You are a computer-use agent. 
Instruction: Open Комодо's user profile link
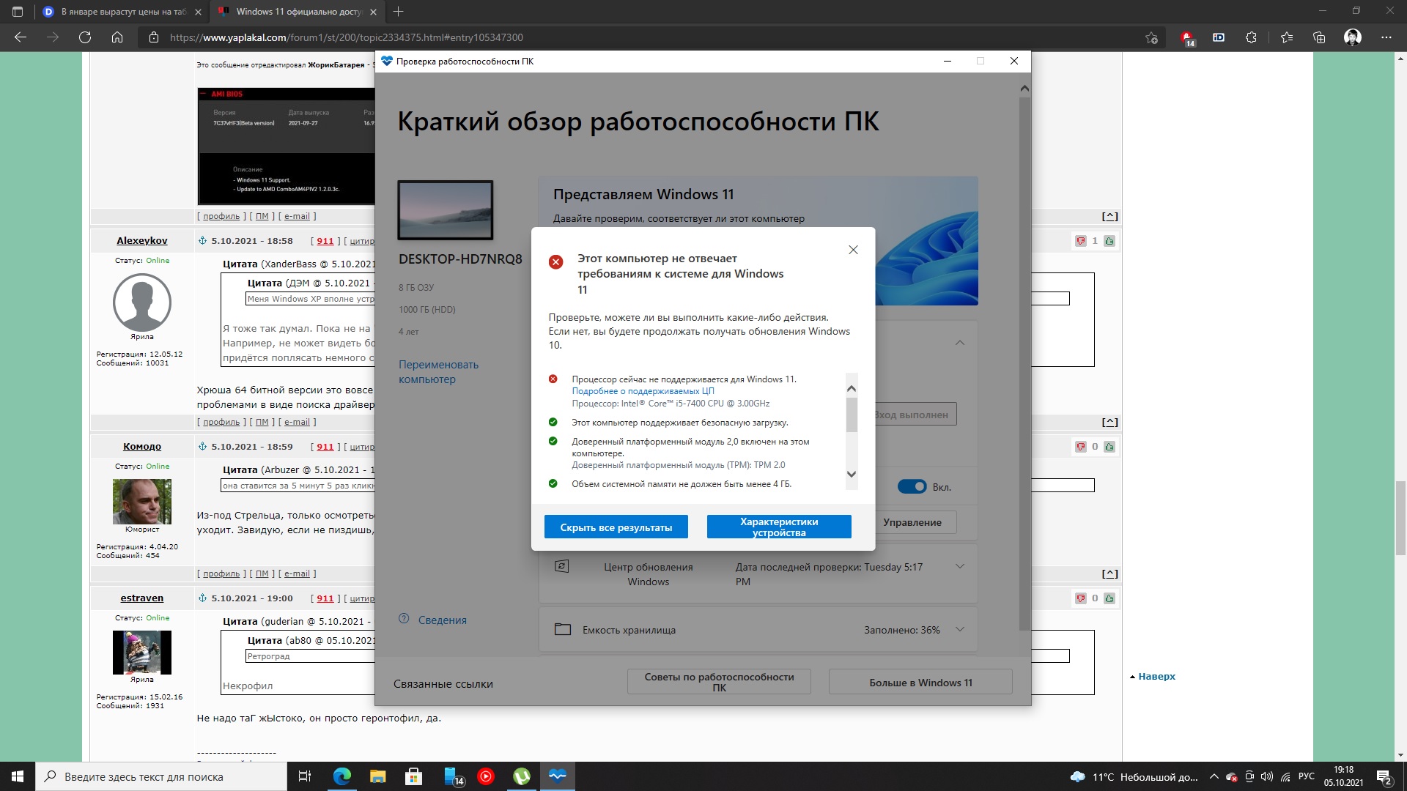click(142, 447)
